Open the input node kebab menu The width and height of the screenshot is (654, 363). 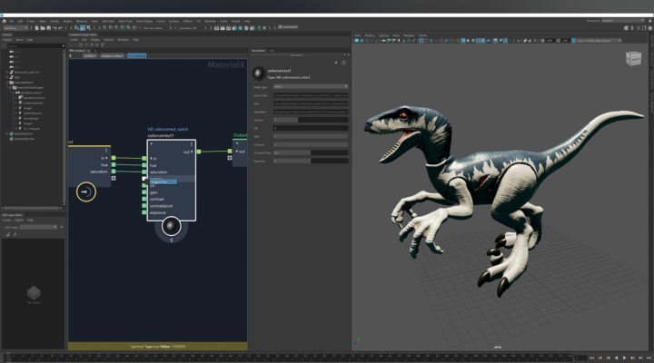(106, 151)
